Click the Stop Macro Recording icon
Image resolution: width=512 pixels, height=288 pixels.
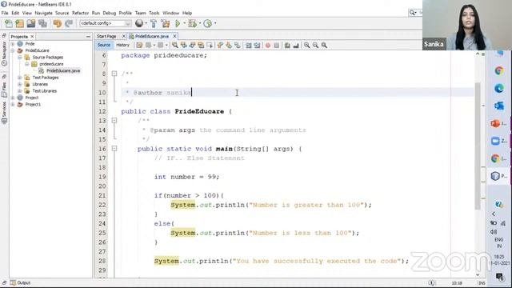pos(277,46)
